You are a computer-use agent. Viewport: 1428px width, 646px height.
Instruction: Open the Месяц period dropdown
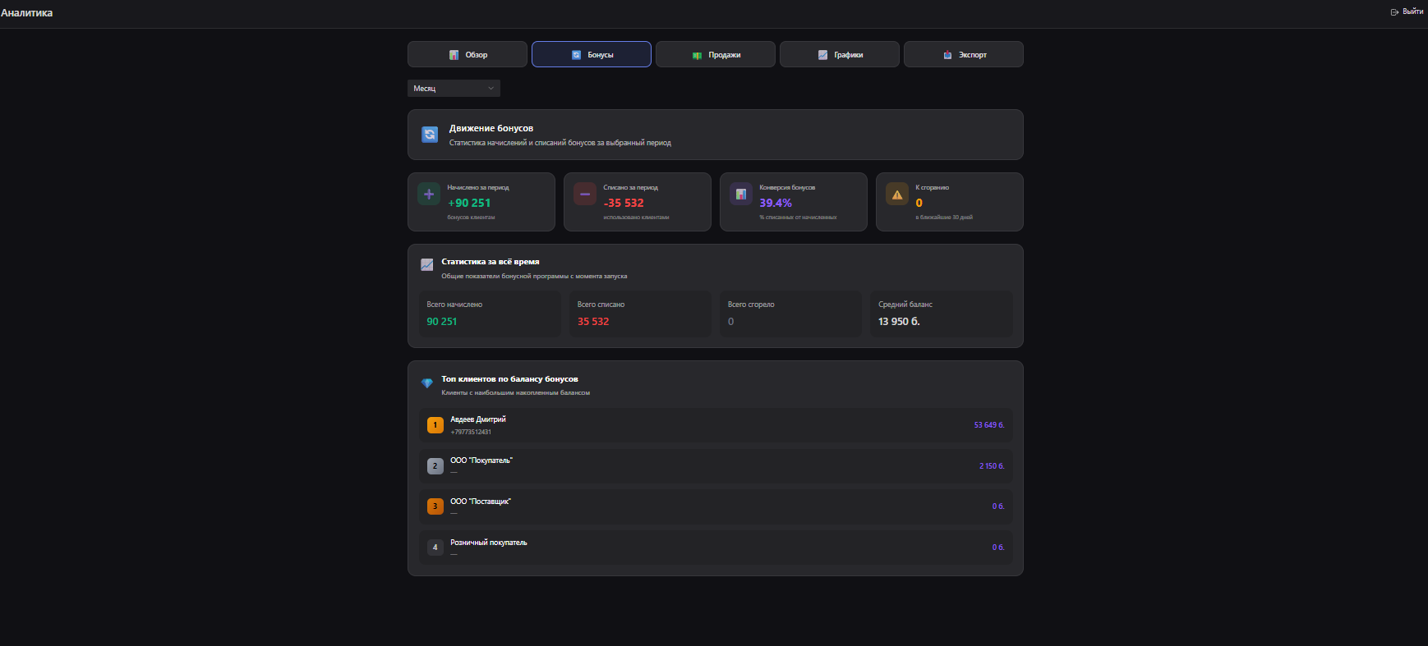(454, 89)
